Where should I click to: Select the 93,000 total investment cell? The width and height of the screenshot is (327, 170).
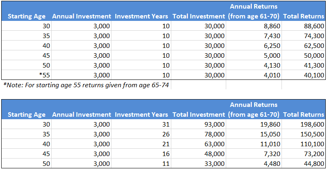[x=198, y=124]
